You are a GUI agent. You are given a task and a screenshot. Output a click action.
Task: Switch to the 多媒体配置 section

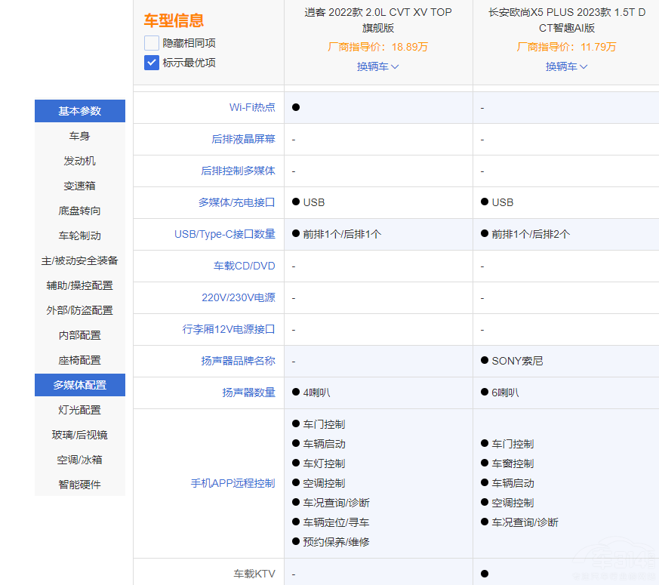point(79,385)
